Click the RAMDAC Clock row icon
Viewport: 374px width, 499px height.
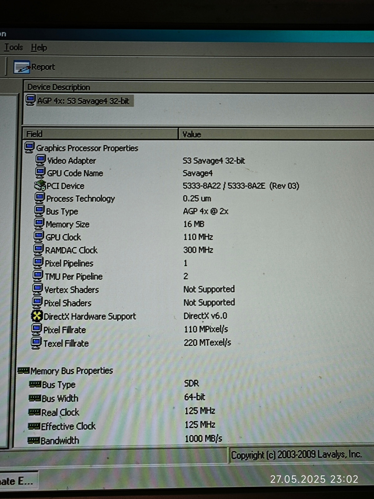click(38, 250)
